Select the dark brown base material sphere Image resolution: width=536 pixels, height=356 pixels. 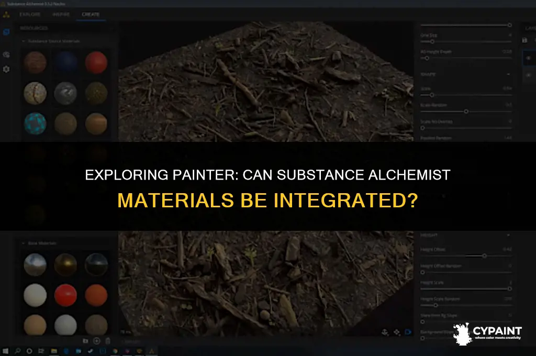pyautogui.click(x=96, y=325)
